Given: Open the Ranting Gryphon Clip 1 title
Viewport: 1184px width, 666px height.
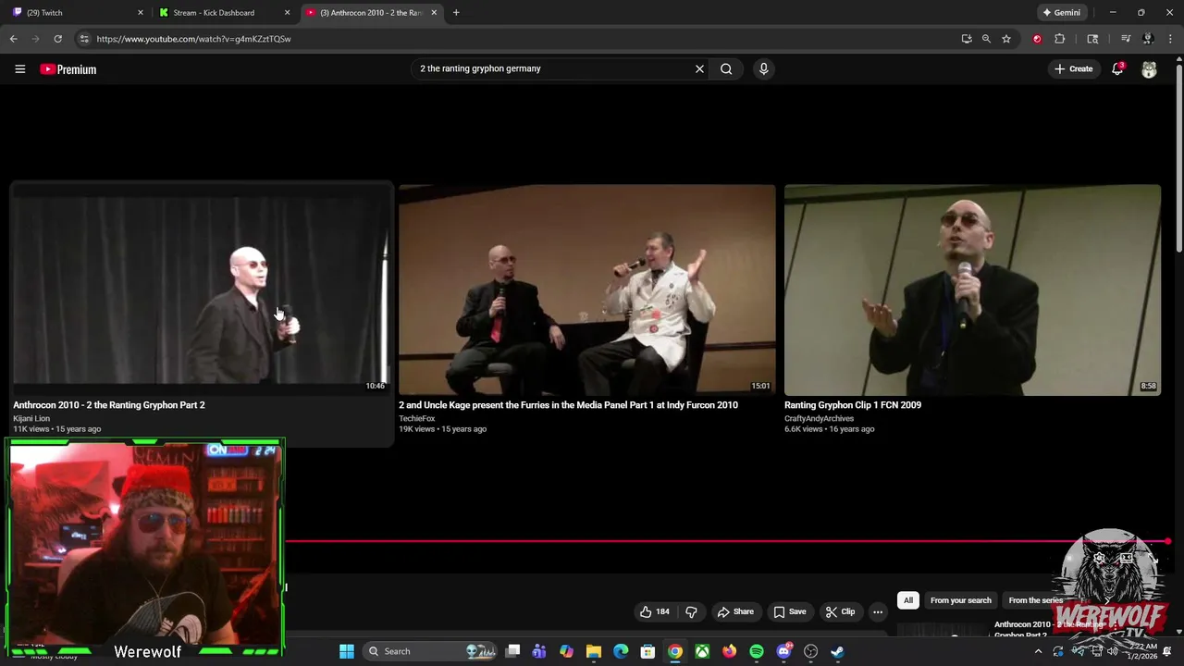Looking at the screenshot, I should tap(853, 405).
